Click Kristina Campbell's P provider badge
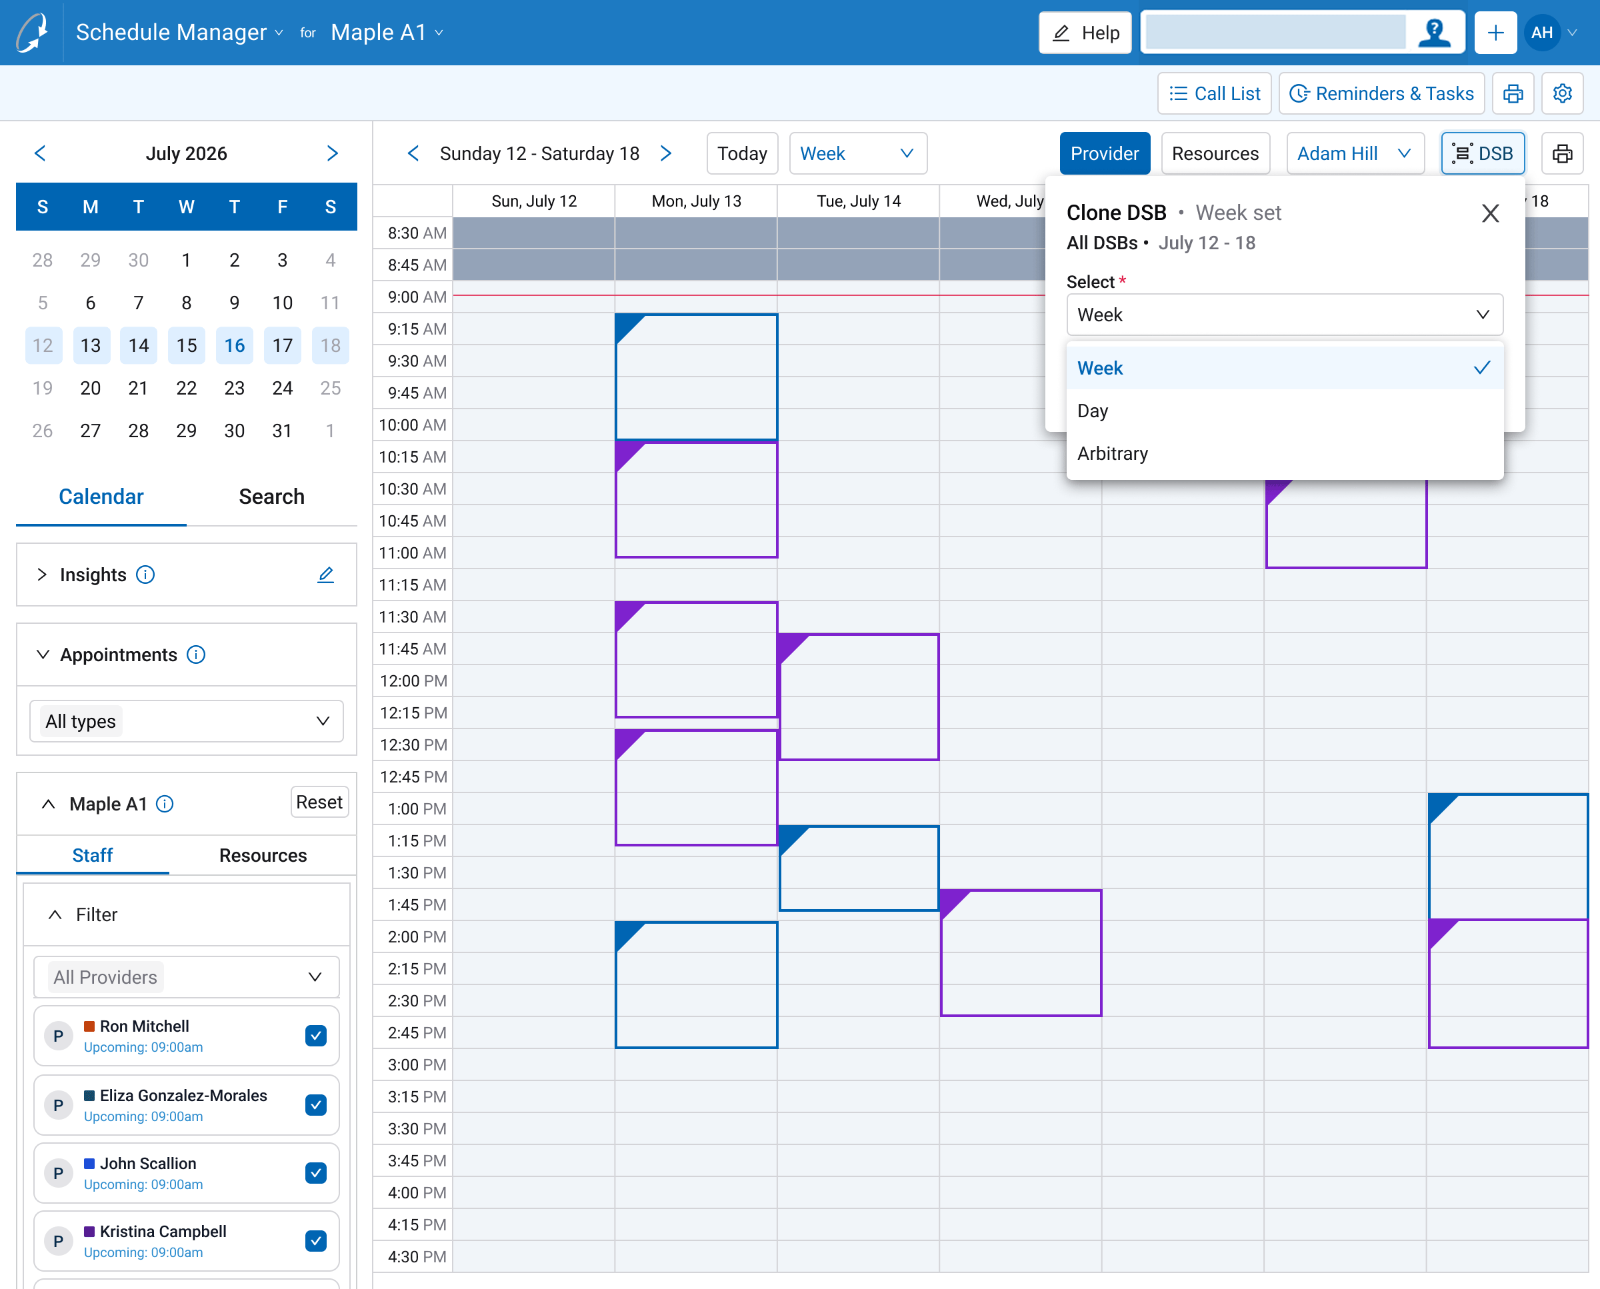This screenshot has height=1289, width=1600. click(x=59, y=1242)
